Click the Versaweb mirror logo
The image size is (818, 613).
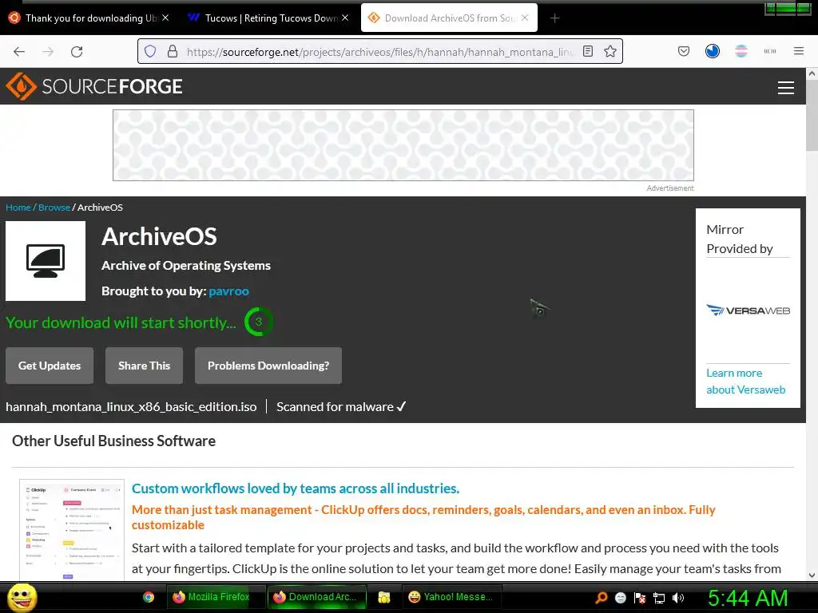748,310
